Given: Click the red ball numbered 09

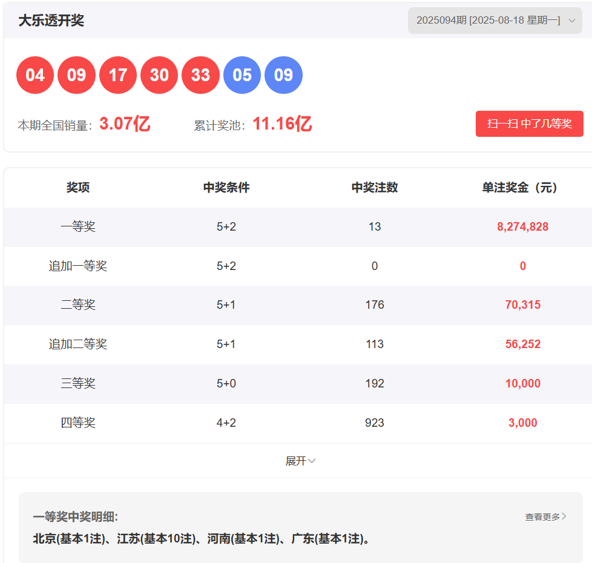Looking at the screenshot, I should (76, 75).
